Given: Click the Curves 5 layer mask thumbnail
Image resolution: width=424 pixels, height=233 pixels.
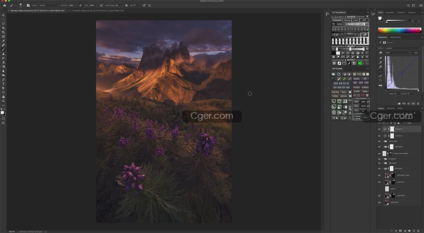Looking at the screenshot, I should (392, 129).
